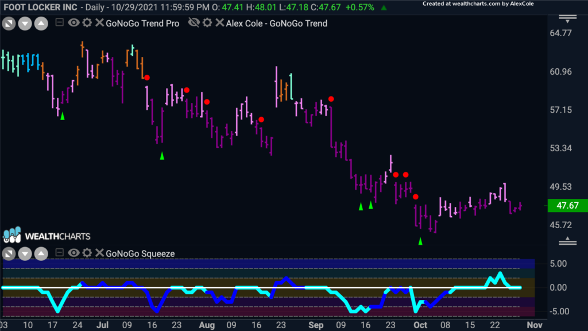Click the green triangle below the October low
The height and width of the screenshot is (331, 588).
click(420, 241)
